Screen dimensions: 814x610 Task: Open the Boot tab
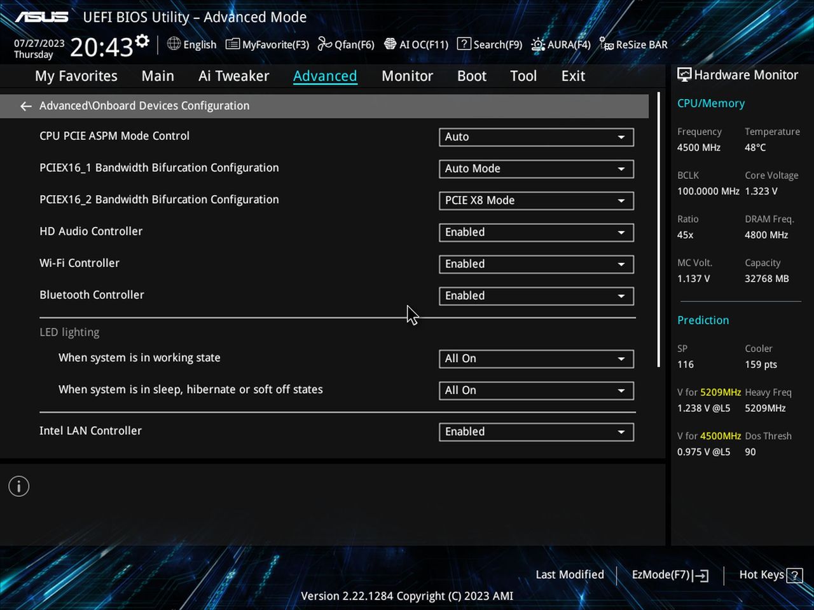pyautogui.click(x=472, y=76)
